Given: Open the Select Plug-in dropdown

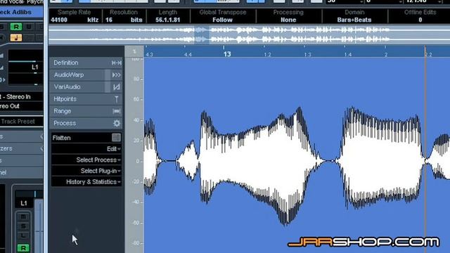Looking at the screenshot, I should coord(86,171).
